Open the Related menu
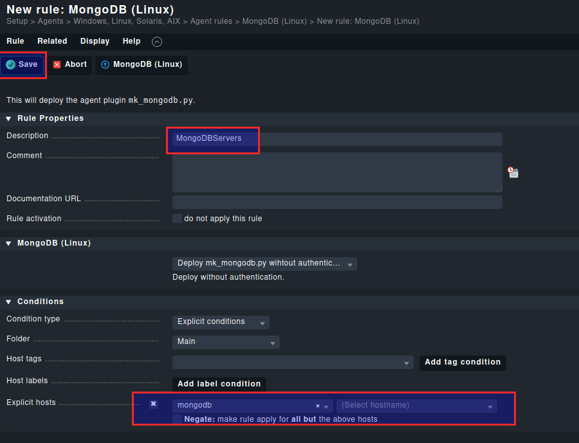Image resolution: width=579 pixels, height=443 pixels. (x=52, y=41)
